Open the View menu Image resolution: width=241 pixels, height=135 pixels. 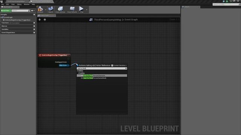[13, 4]
